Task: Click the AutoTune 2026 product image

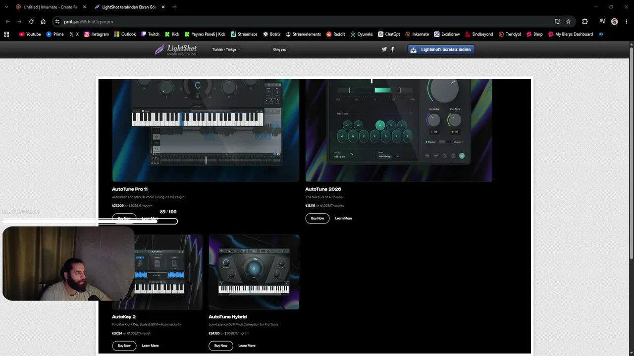Action: pos(399,131)
